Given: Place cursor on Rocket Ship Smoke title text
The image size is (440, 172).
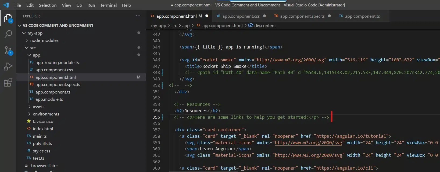Looking at the screenshot, I should [224, 66].
